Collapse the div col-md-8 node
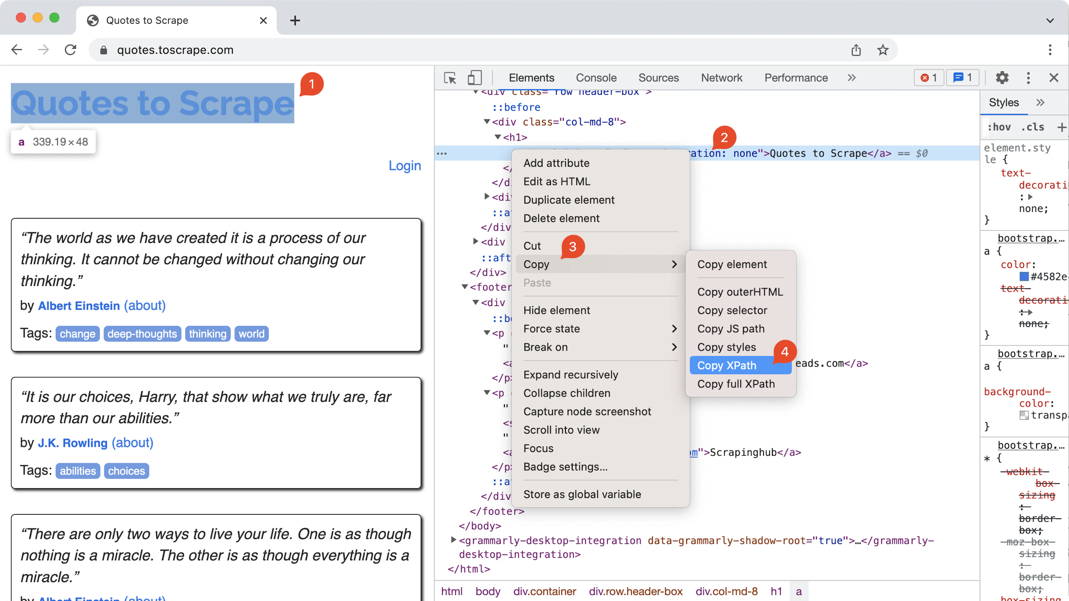Image resolution: width=1069 pixels, height=601 pixels. pos(487,122)
